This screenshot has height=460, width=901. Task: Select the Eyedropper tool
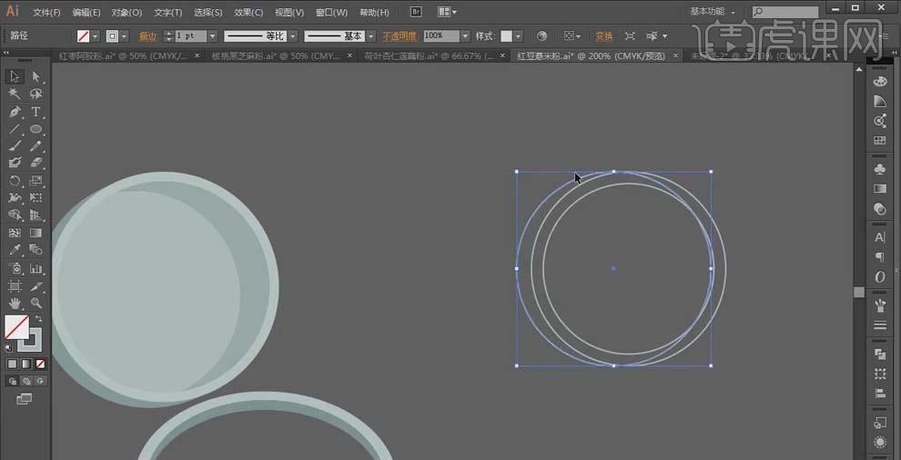[x=15, y=250]
